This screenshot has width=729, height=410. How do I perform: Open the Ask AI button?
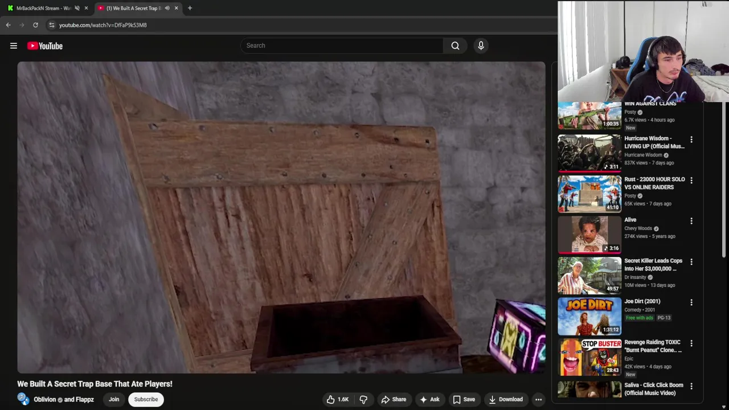[x=429, y=399]
